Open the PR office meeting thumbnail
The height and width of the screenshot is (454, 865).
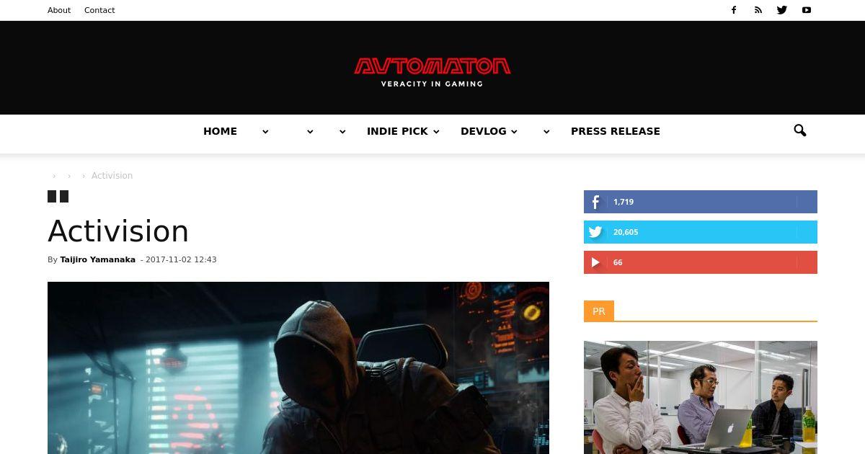pos(701,397)
